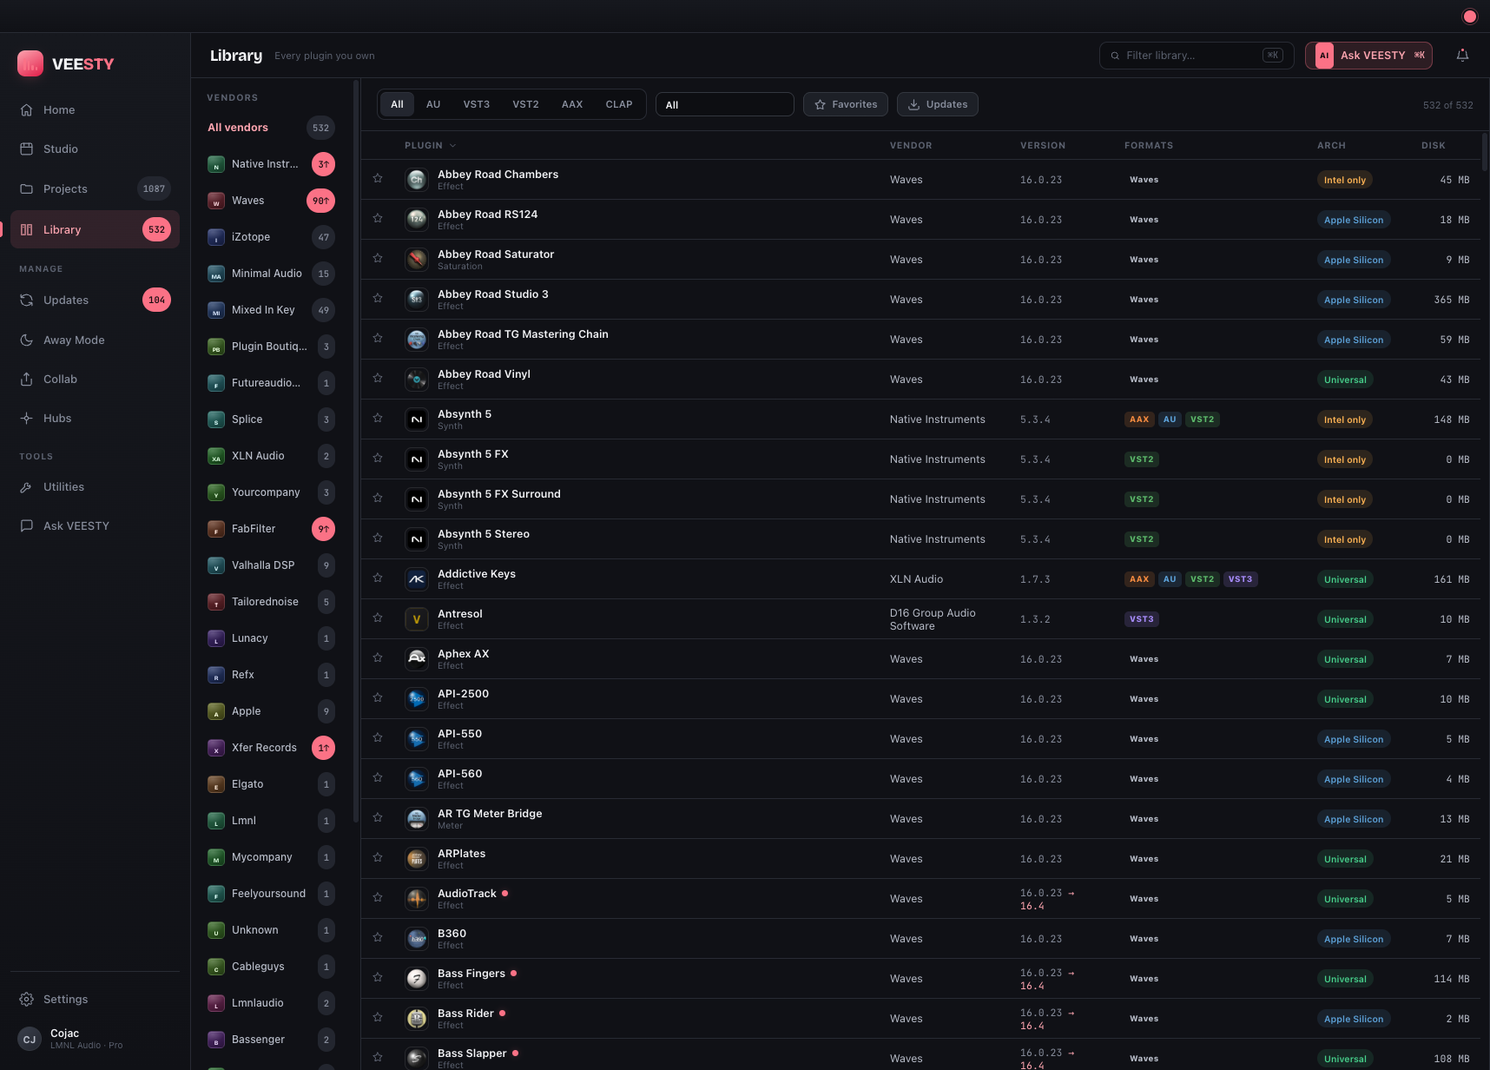Filter by Xfer Records vendor

271,748
